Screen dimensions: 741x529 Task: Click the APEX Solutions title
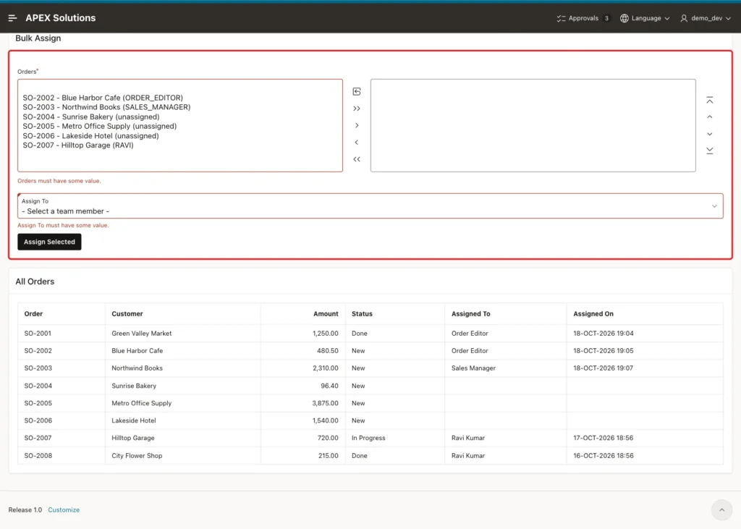pyautogui.click(x=61, y=18)
